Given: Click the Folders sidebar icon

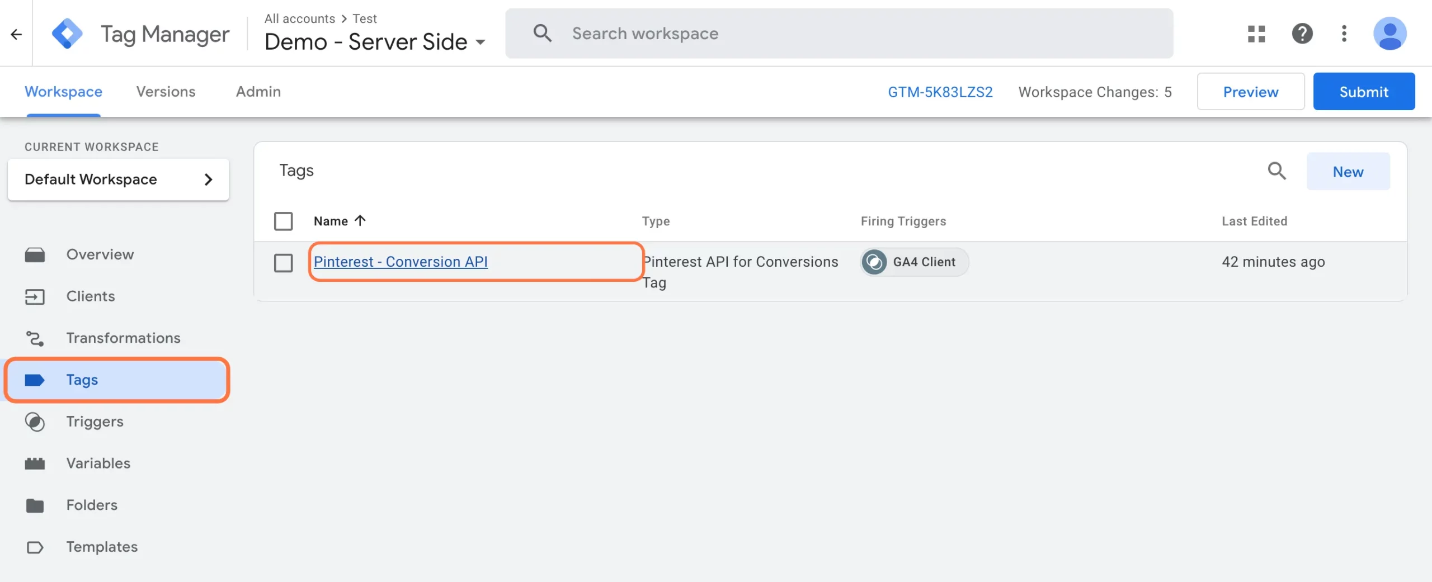Looking at the screenshot, I should [x=35, y=505].
